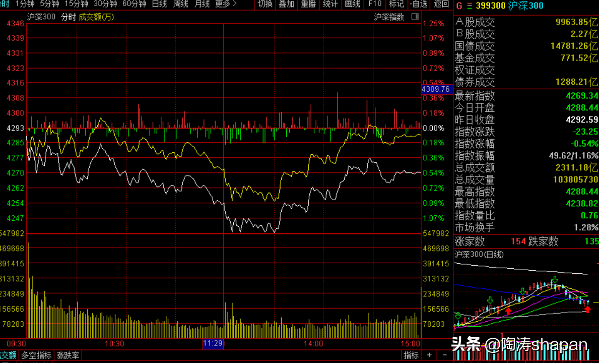
Task: Click the 画线 draw line button
Action: click(352, 4)
